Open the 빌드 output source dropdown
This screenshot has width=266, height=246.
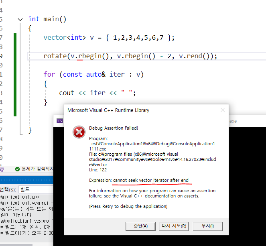click(x=36, y=189)
